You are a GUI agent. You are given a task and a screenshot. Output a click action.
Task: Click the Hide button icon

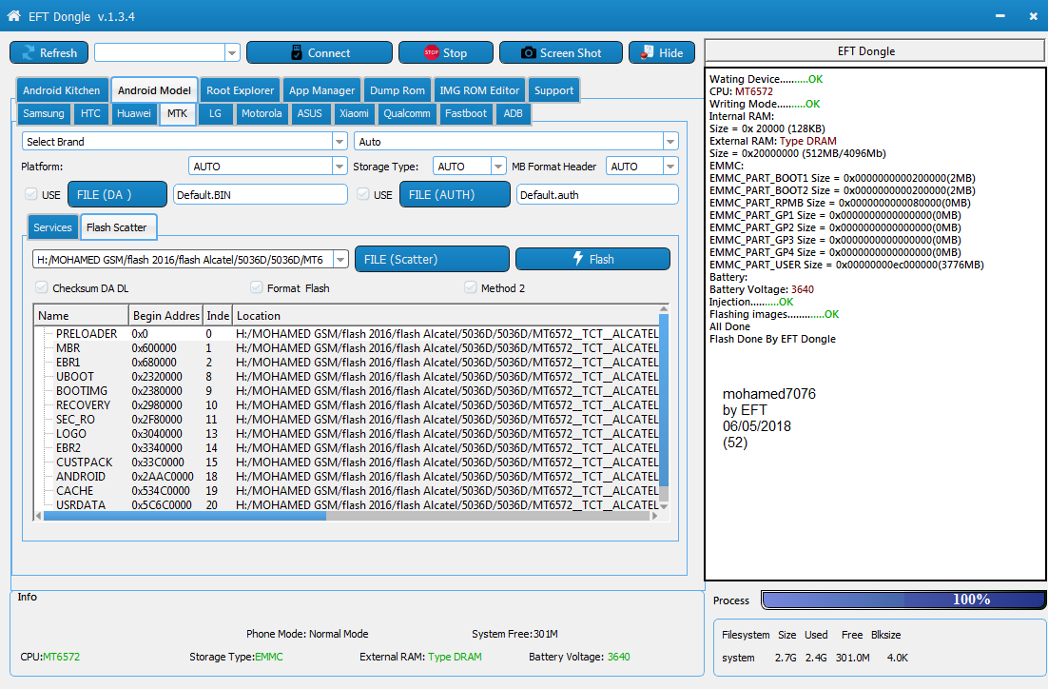coord(647,52)
